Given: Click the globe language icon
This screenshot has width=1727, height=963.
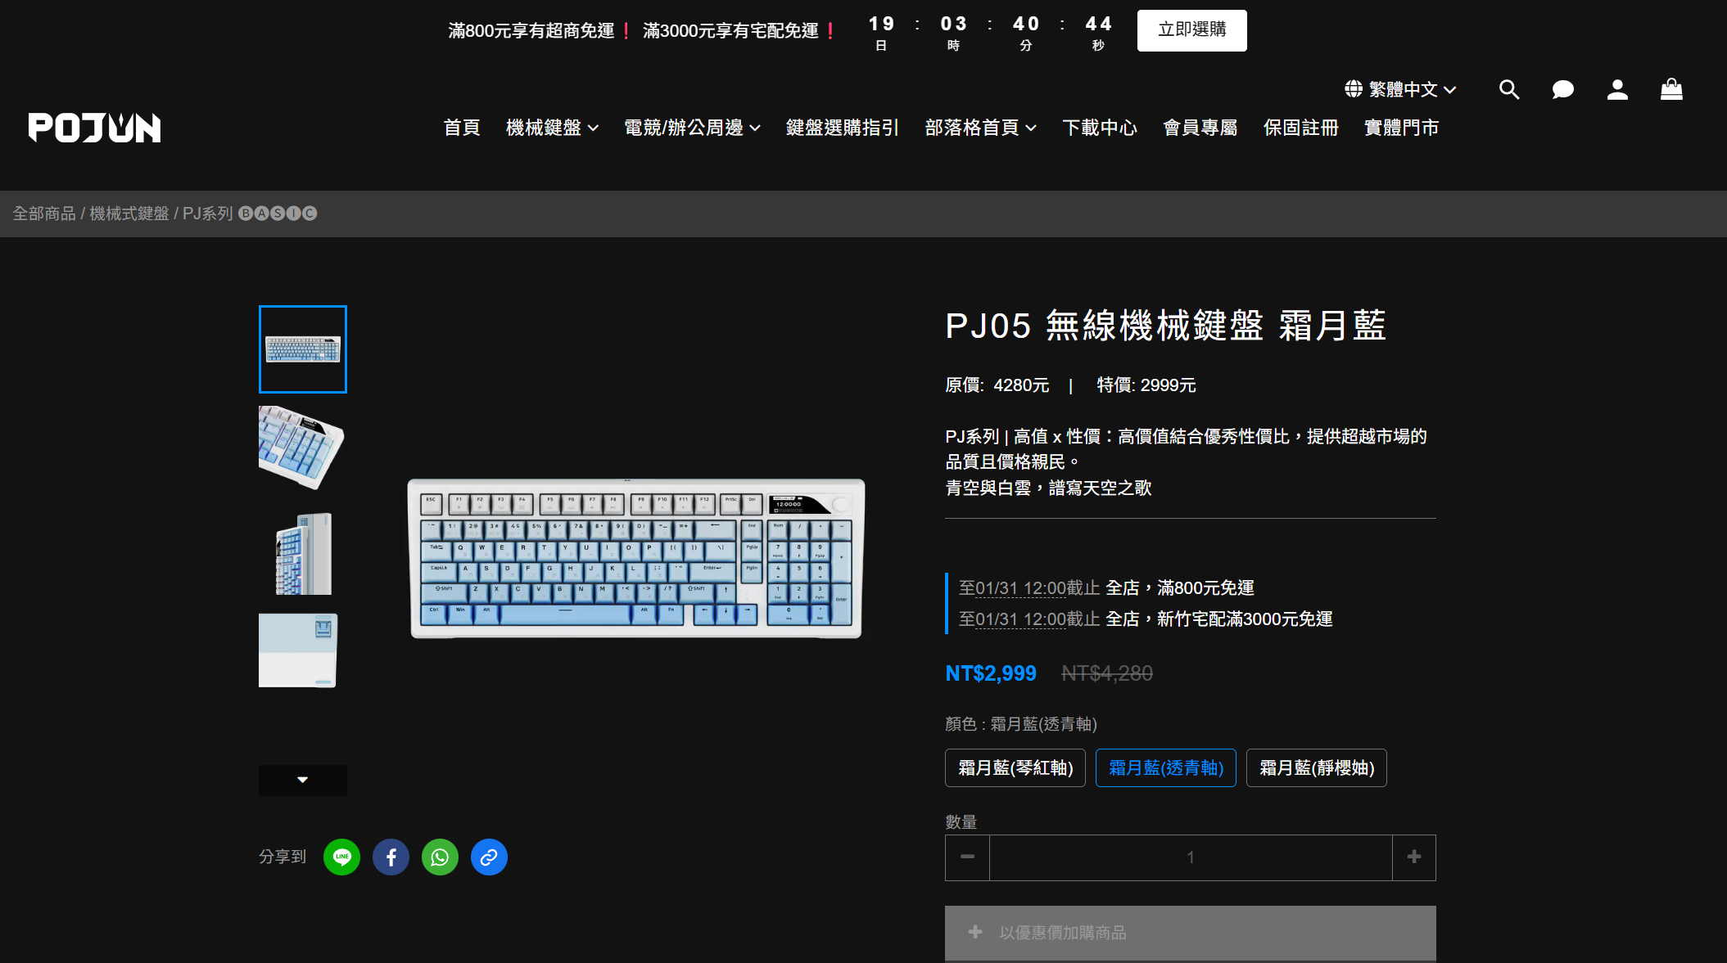Looking at the screenshot, I should tap(1354, 88).
